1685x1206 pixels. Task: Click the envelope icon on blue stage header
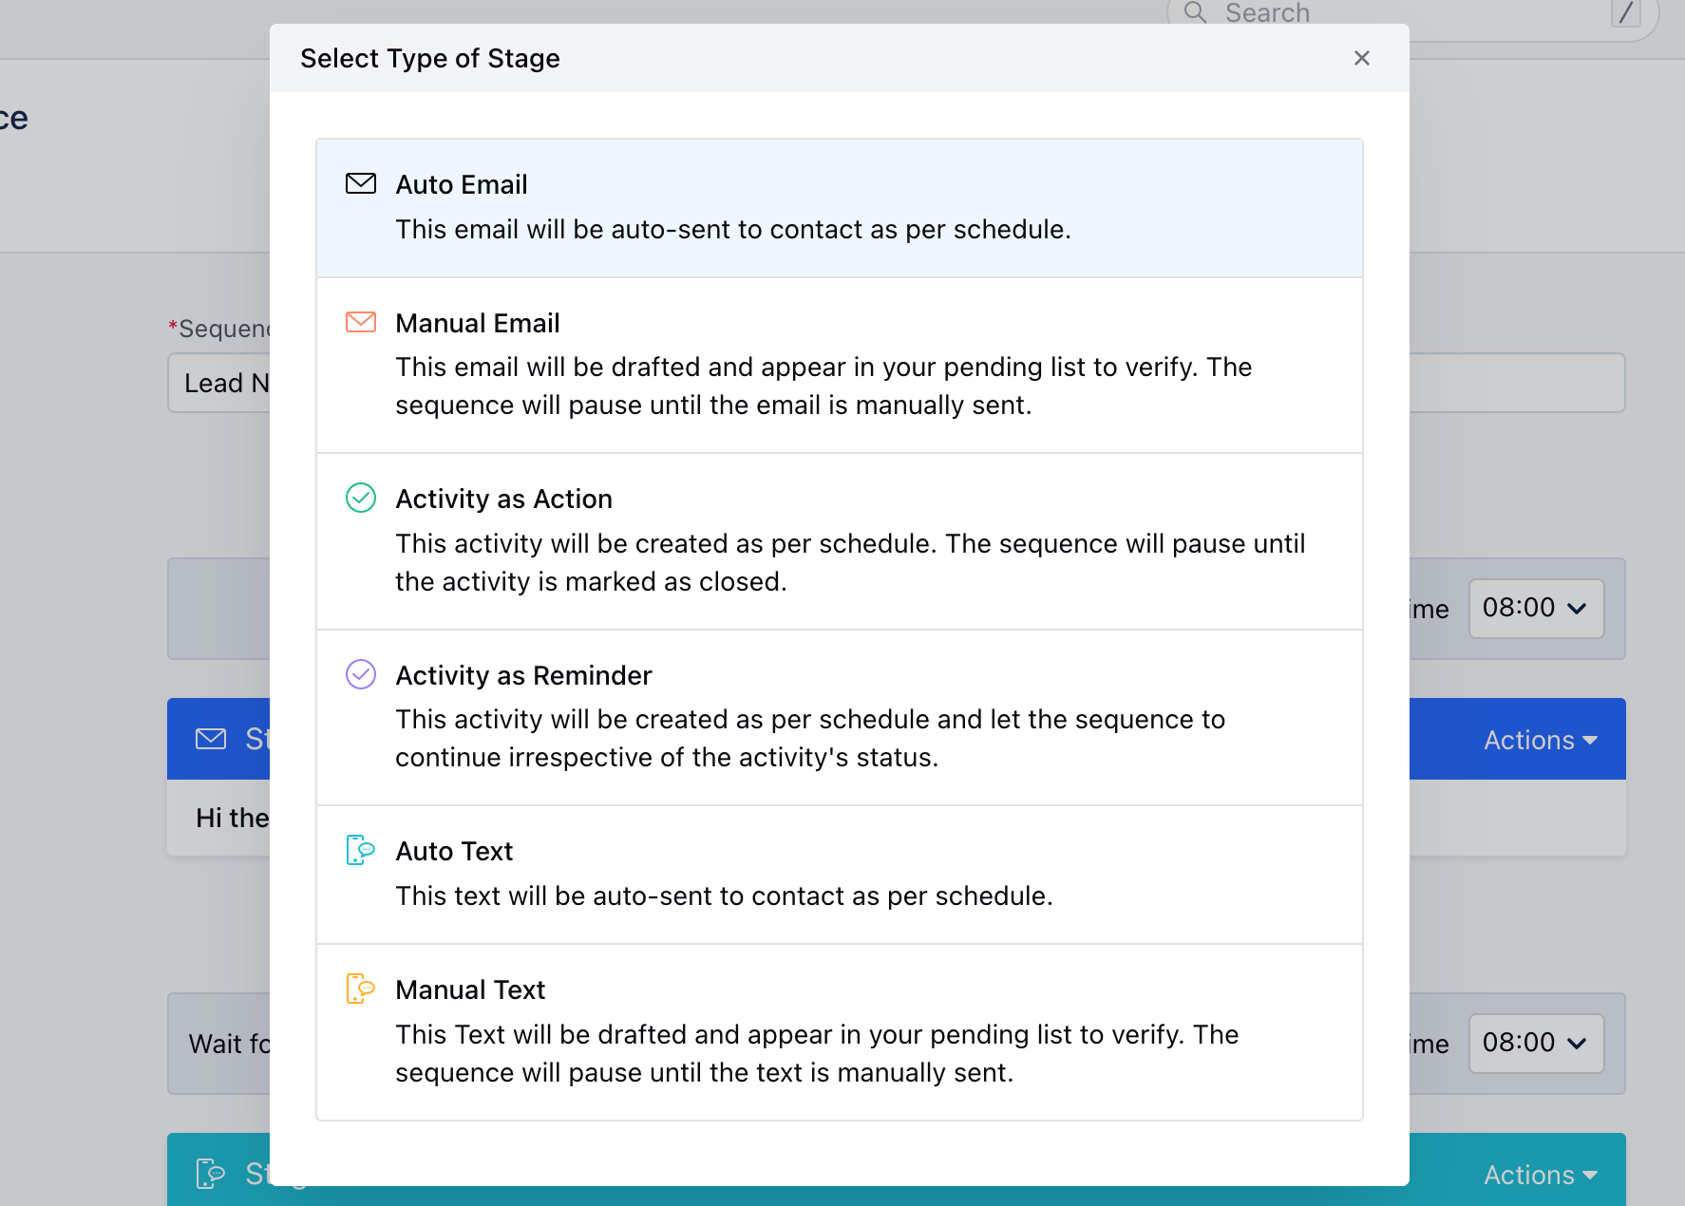[211, 739]
